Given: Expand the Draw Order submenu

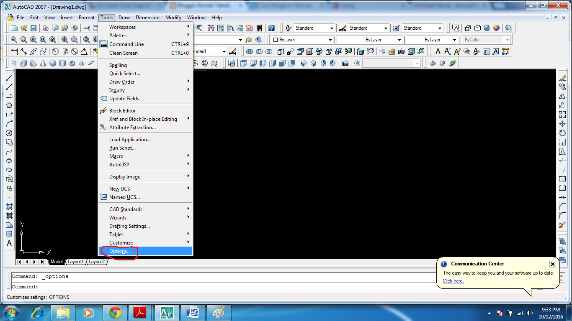Looking at the screenshot, I should pos(145,82).
